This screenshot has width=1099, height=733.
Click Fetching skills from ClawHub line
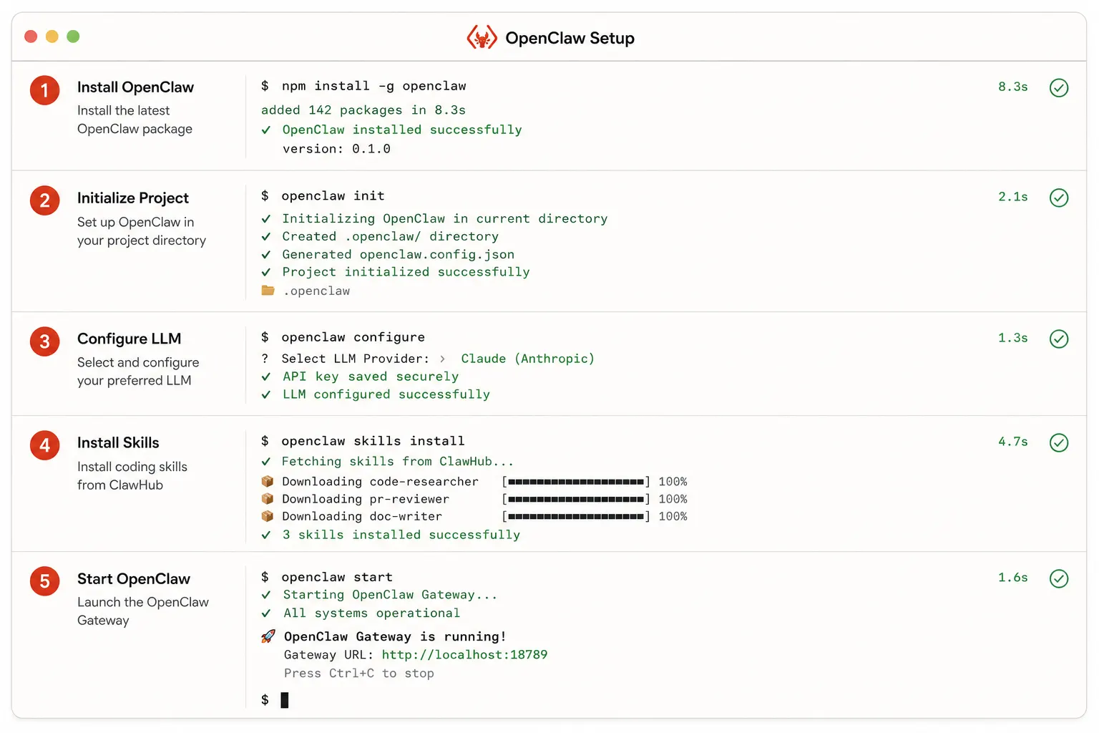click(x=398, y=462)
